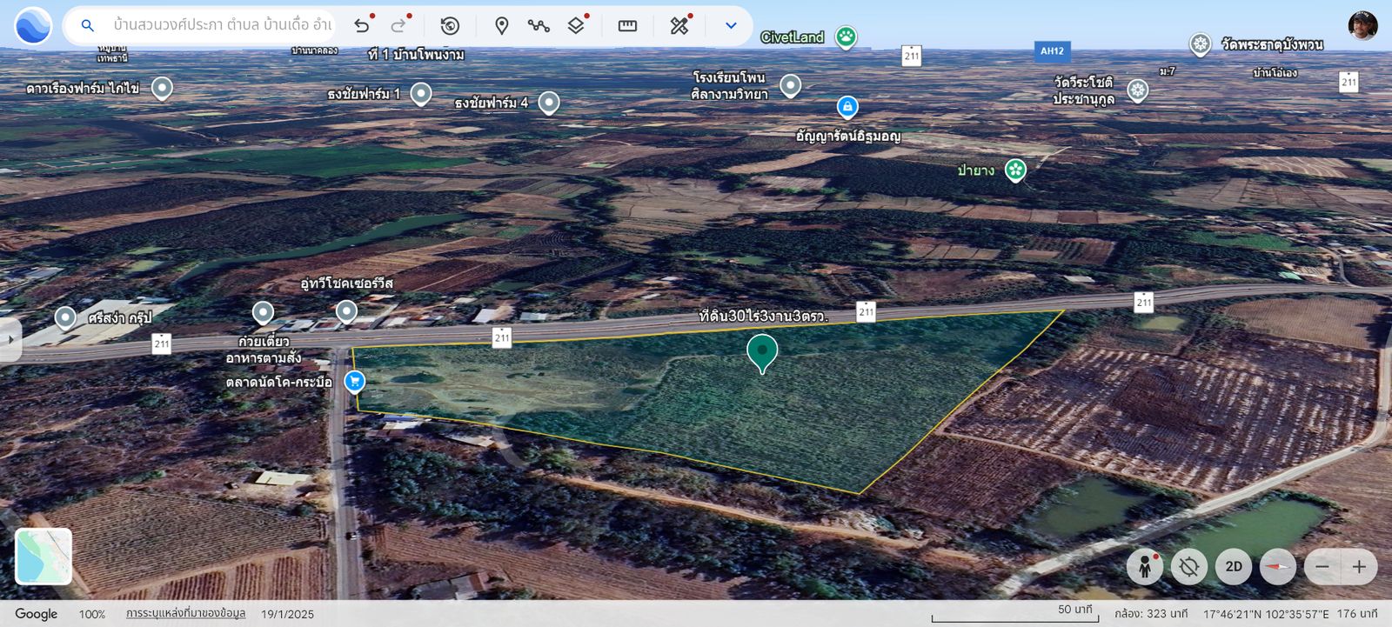The height and width of the screenshot is (627, 1392).
Task: Select the ruler measure tool
Action: click(627, 26)
